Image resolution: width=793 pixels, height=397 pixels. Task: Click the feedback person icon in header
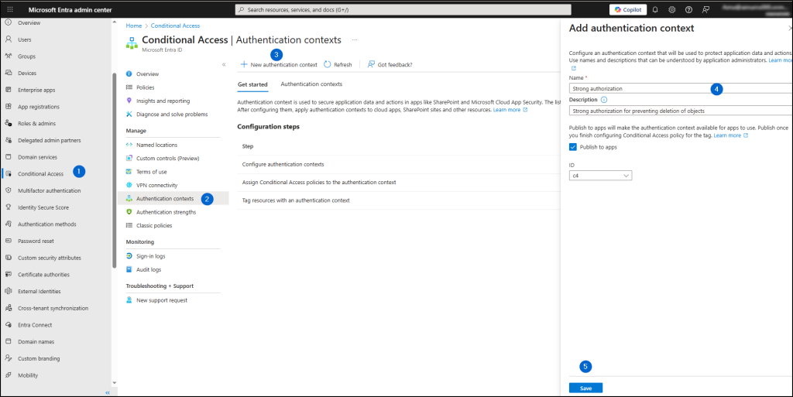(x=705, y=9)
